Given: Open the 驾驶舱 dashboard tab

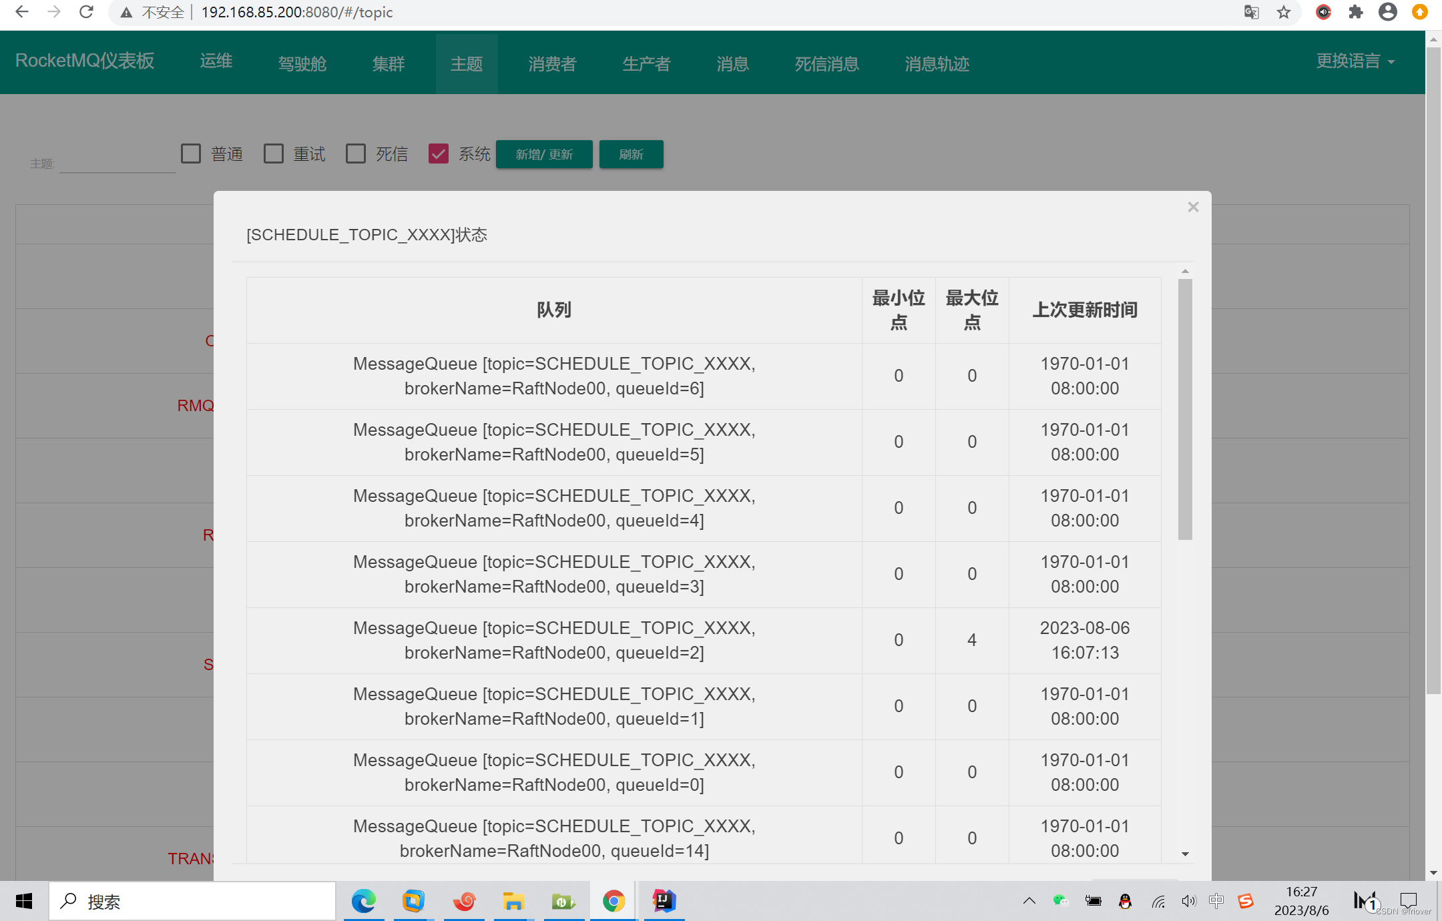Looking at the screenshot, I should tap(302, 64).
